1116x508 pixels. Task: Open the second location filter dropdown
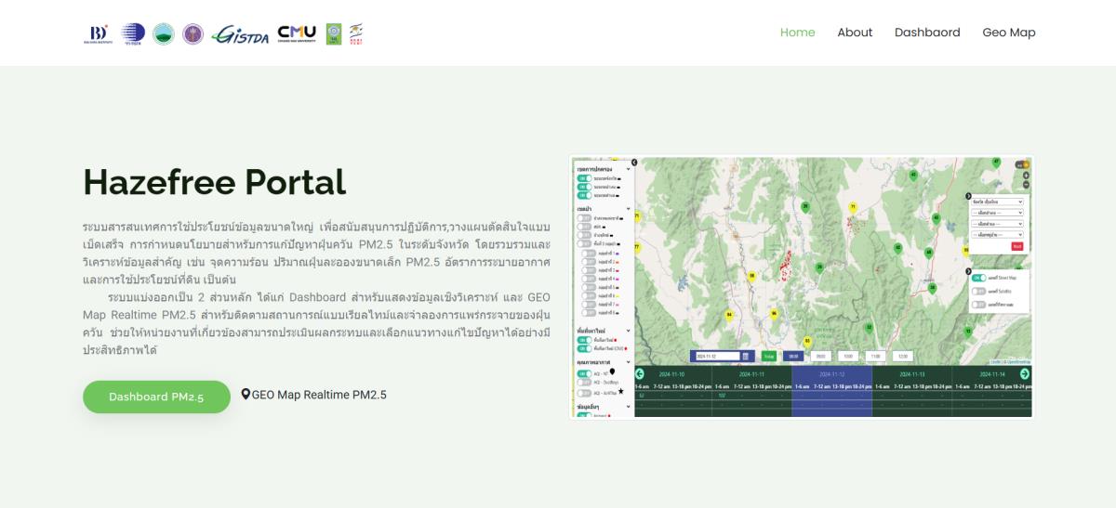(x=996, y=213)
